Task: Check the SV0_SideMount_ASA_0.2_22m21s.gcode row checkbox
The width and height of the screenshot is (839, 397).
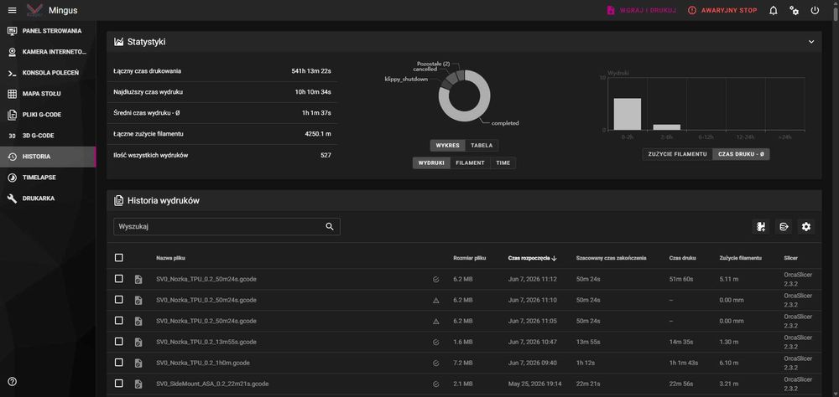Action: click(119, 384)
